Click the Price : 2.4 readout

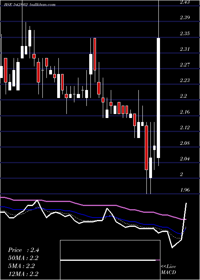(x=23, y=250)
